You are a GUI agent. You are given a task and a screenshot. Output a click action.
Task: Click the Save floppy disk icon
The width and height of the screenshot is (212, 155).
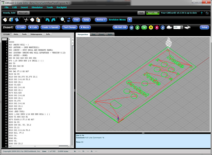16,20
